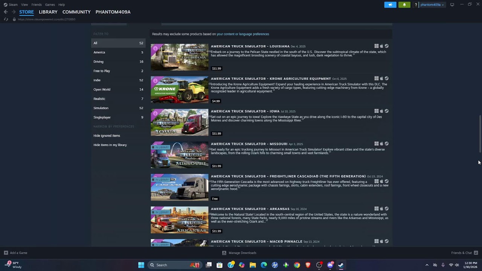The width and height of the screenshot is (482, 271).
Task: Open the Games menu
Action: (50, 5)
